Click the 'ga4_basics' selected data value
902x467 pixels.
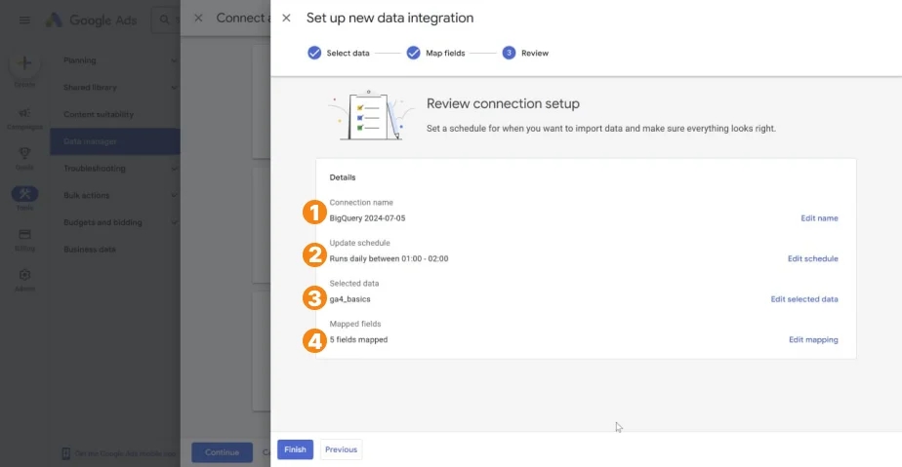pyautogui.click(x=349, y=299)
